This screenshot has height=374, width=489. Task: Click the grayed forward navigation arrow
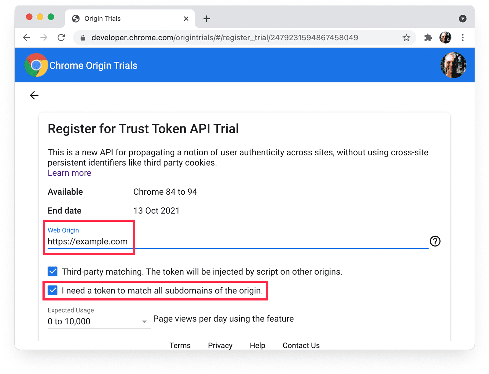(44, 38)
